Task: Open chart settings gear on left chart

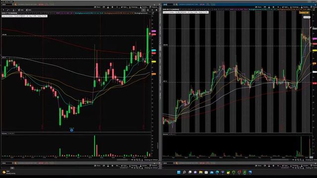Action: [x=112, y=7]
